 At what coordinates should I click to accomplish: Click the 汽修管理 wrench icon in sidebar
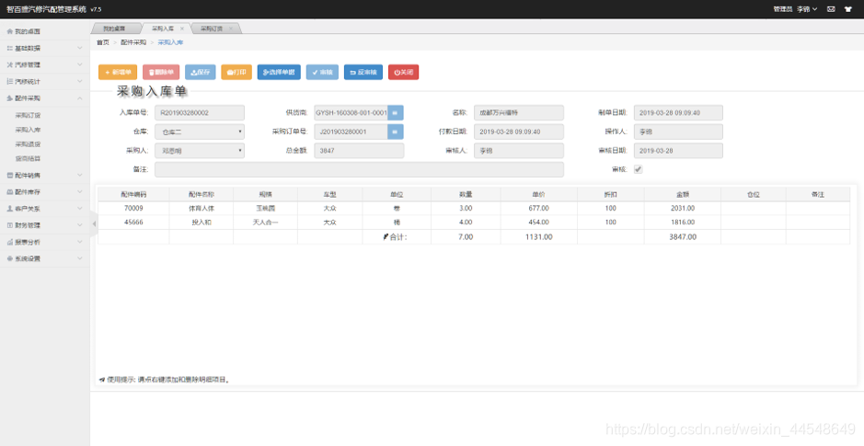(9, 65)
